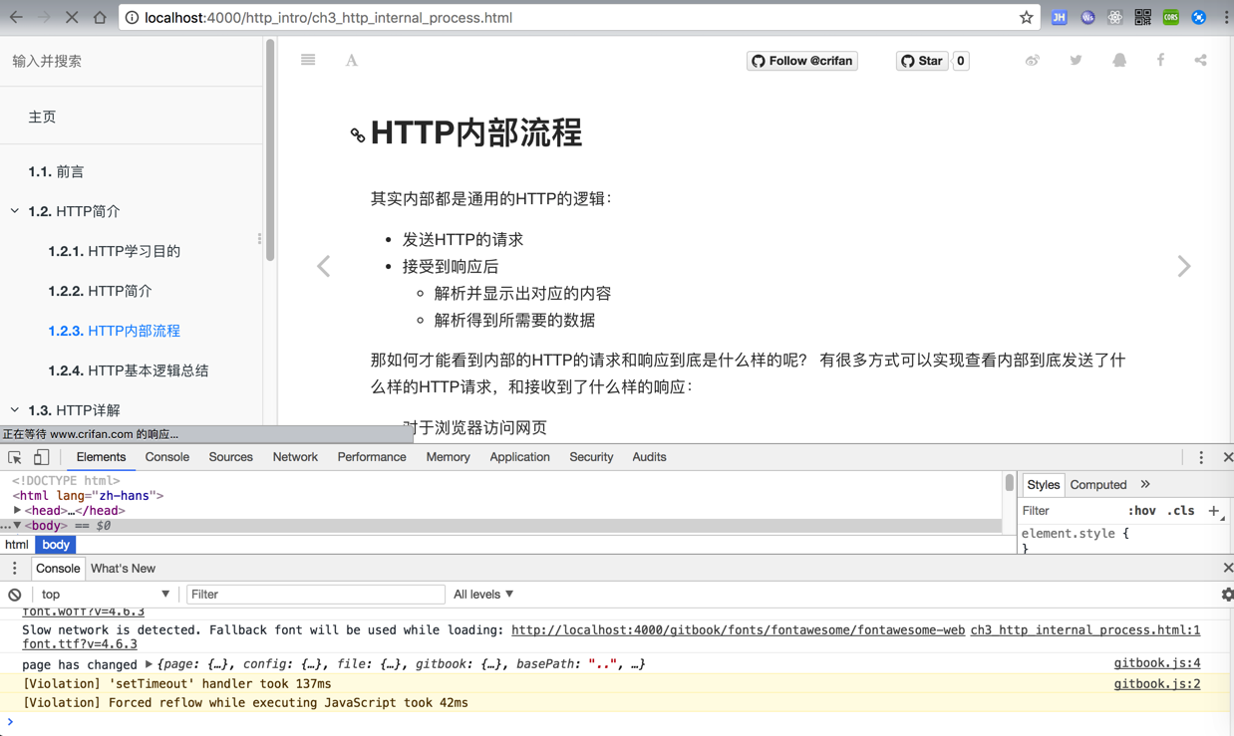Open fontawesome-web font URL link
Image resolution: width=1234 pixels, height=736 pixels.
click(738, 630)
